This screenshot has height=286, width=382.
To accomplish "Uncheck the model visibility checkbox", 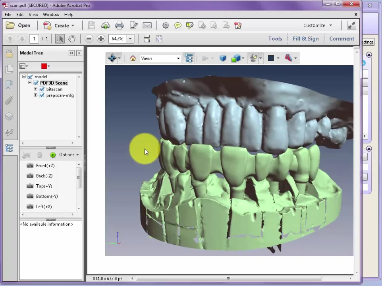I will pyautogui.click(x=31, y=77).
